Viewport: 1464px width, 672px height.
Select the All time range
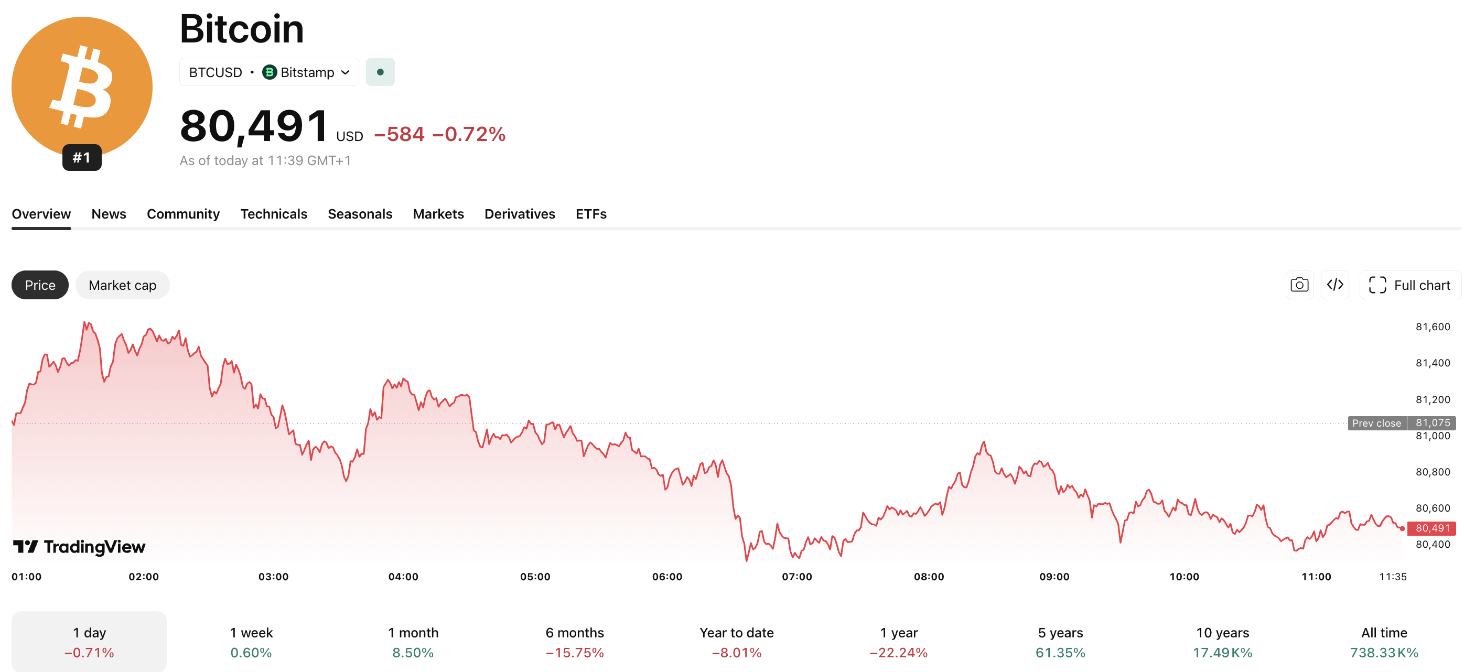tap(1384, 642)
